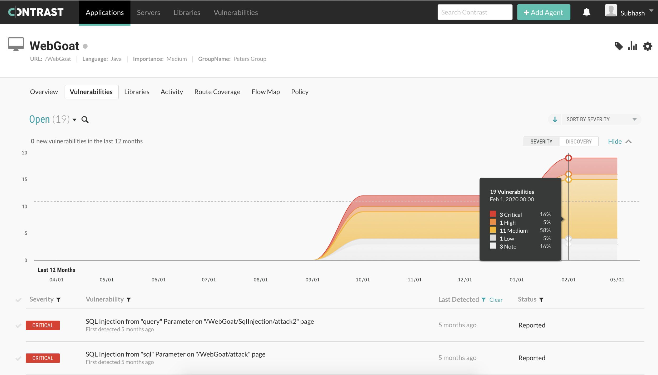This screenshot has height=375, width=658.
Task: Click the Low legend swatch
Action: [x=493, y=238]
